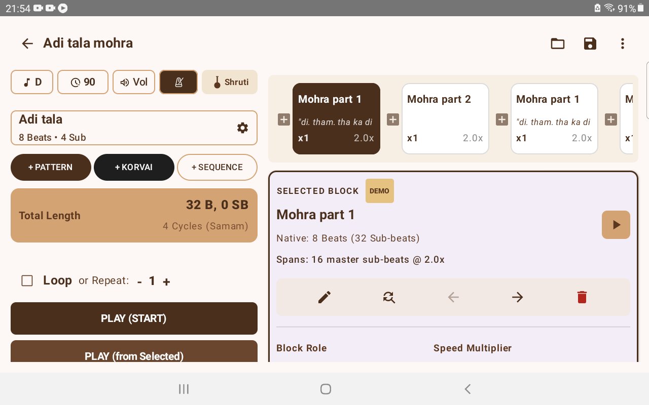Viewport: 649px width, 405px height.
Task: Insert block before Mohra part 2
Action: click(393, 119)
